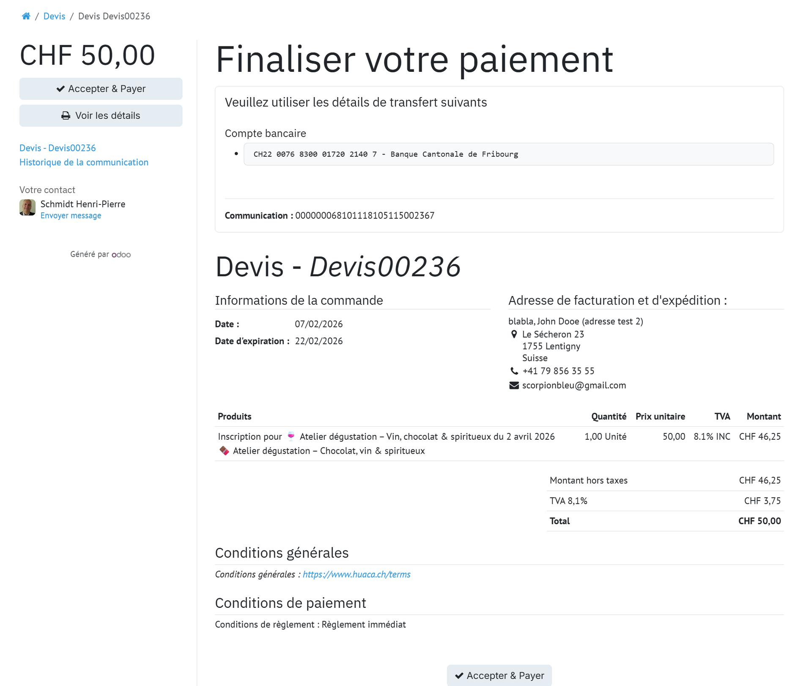The width and height of the screenshot is (812, 686).
Task: Open the Devis breadcrumb link
Action: (54, 16)
